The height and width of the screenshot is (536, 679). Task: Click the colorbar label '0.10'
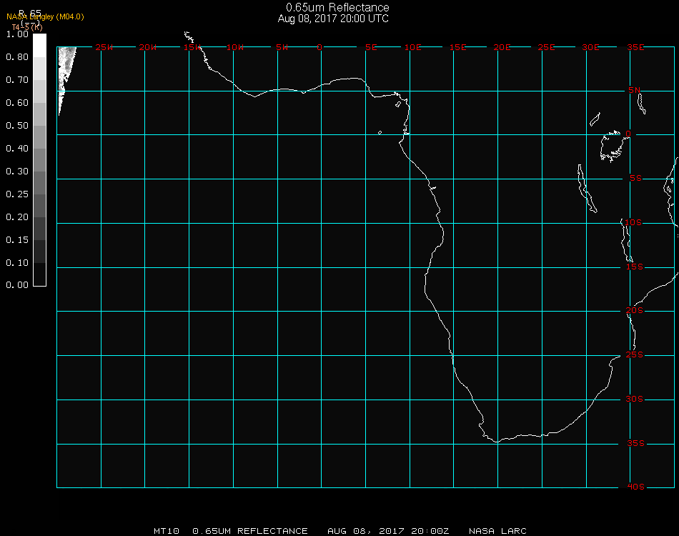(x=17, y=263)
